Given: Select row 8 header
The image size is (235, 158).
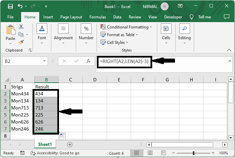Looking at the screenshot, I should [x=5, y=136].
